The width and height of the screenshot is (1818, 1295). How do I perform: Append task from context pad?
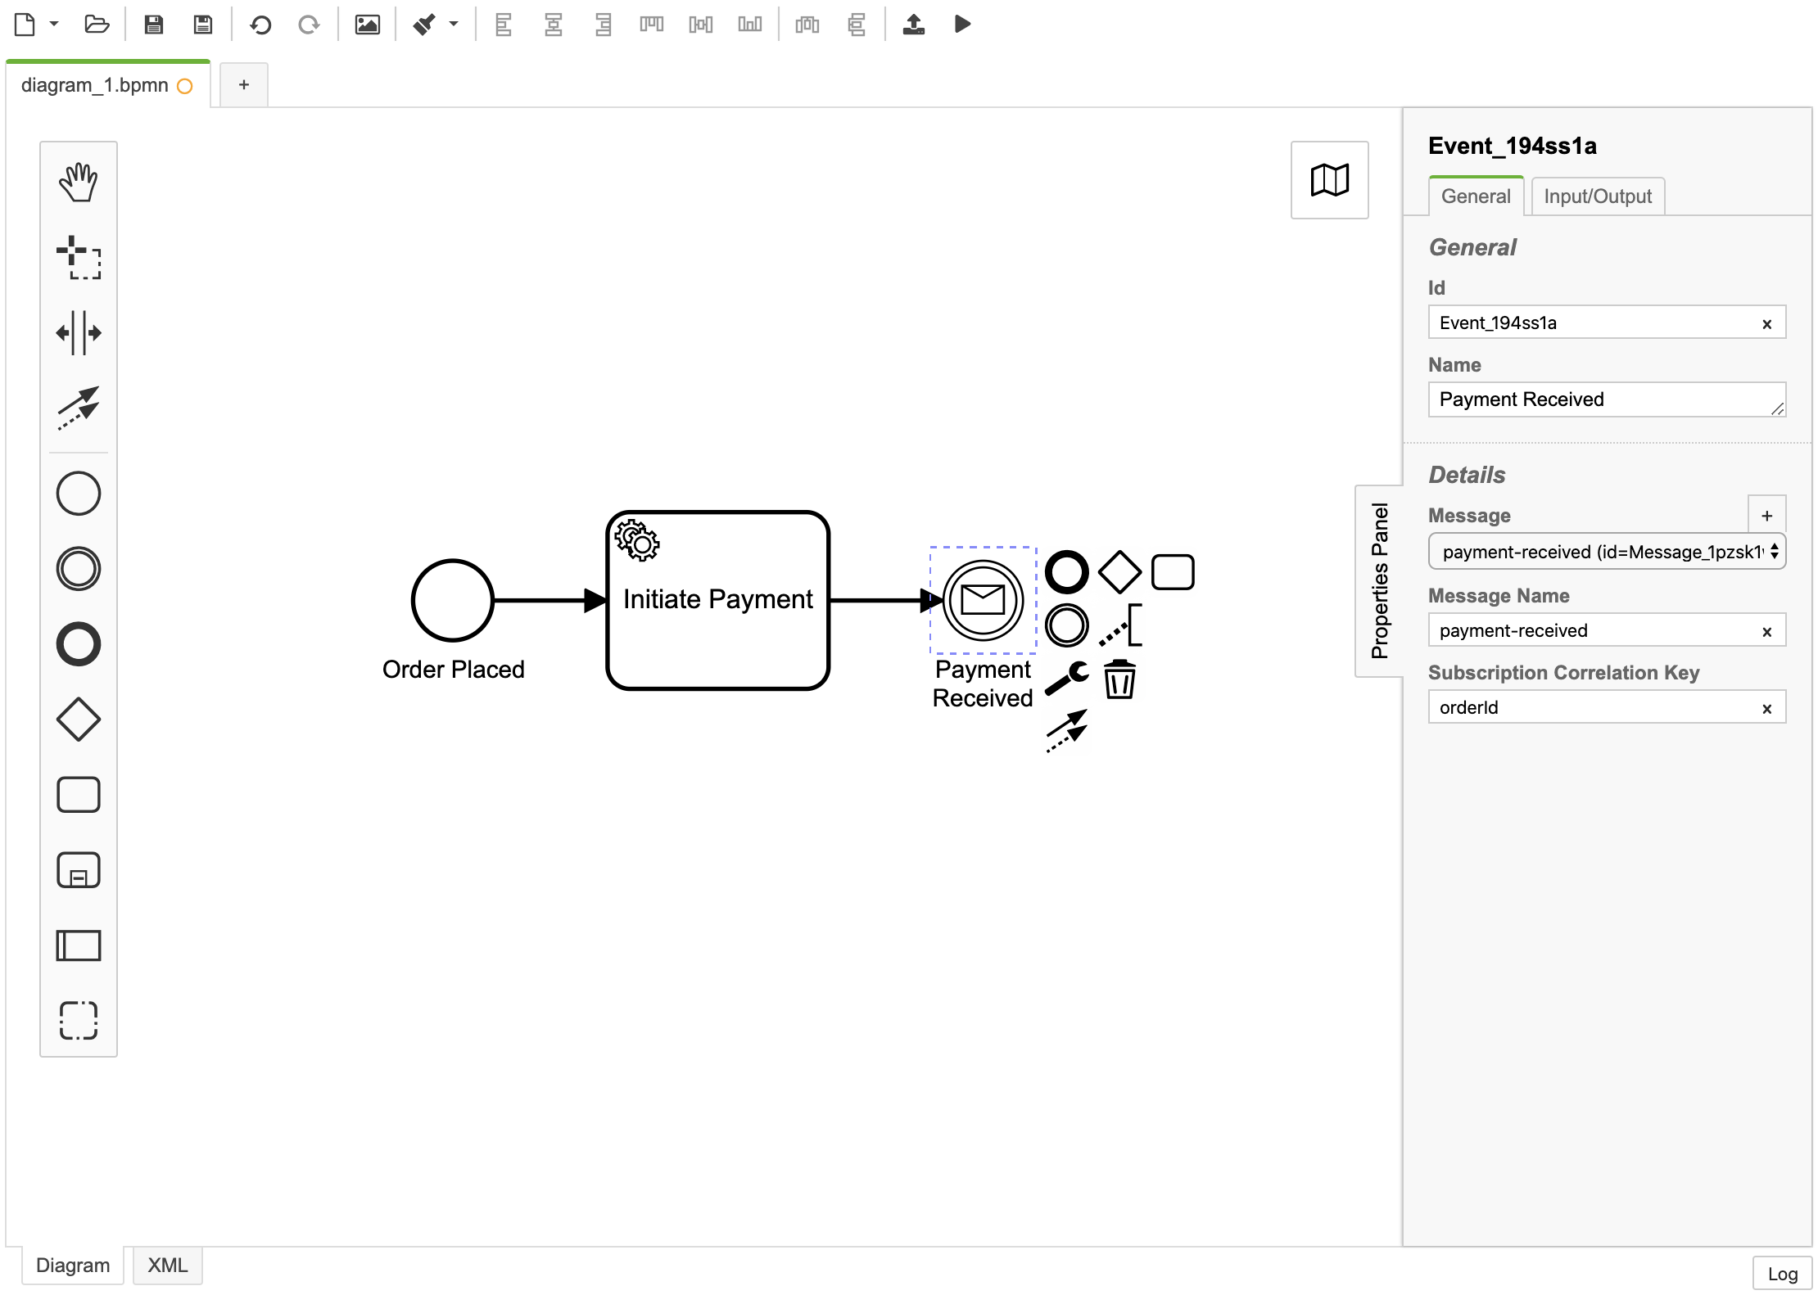[x=1173, y=572]
